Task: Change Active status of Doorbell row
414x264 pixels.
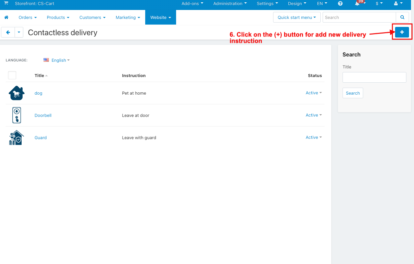Action: [x=314, y=115]
